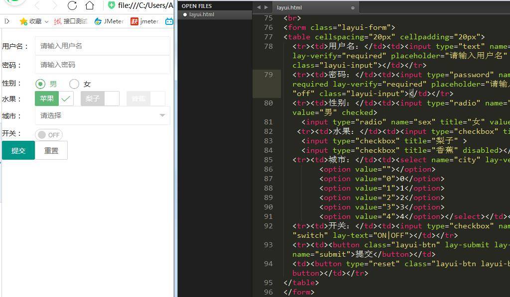Click line number 79 in gutter
510x297 pixels.
coord(268,75)
